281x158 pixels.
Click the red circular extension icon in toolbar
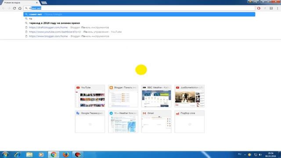tap(259, 8)
